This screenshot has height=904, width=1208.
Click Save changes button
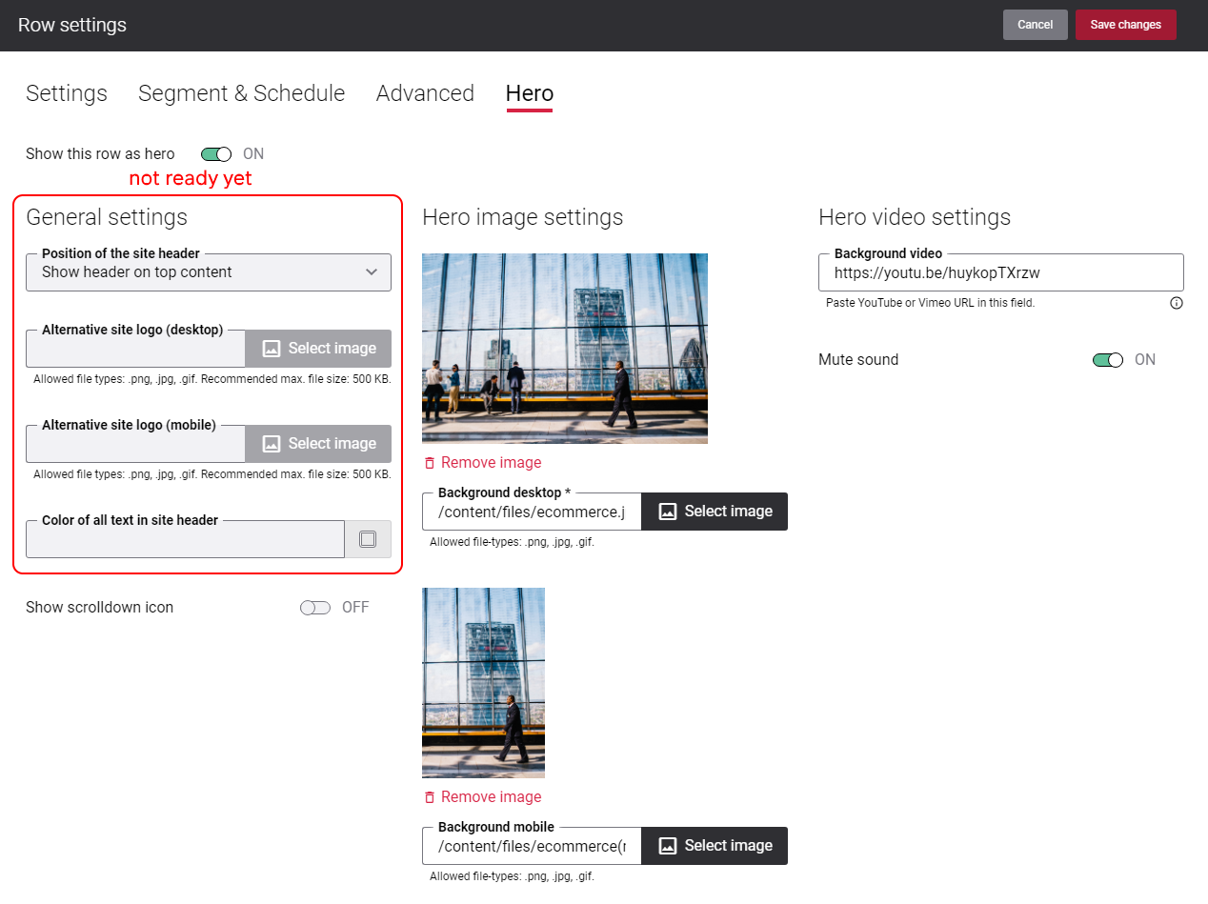pyautogui.click(x=1126, y=25)
